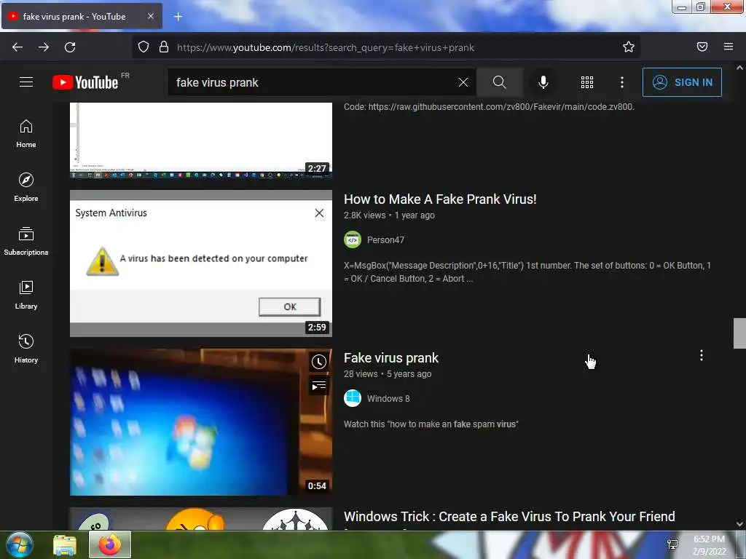The width and height of the screenshot is (746, 559).
Task: Visit the Windows 8 channel name
Action: tap(388, 399)
